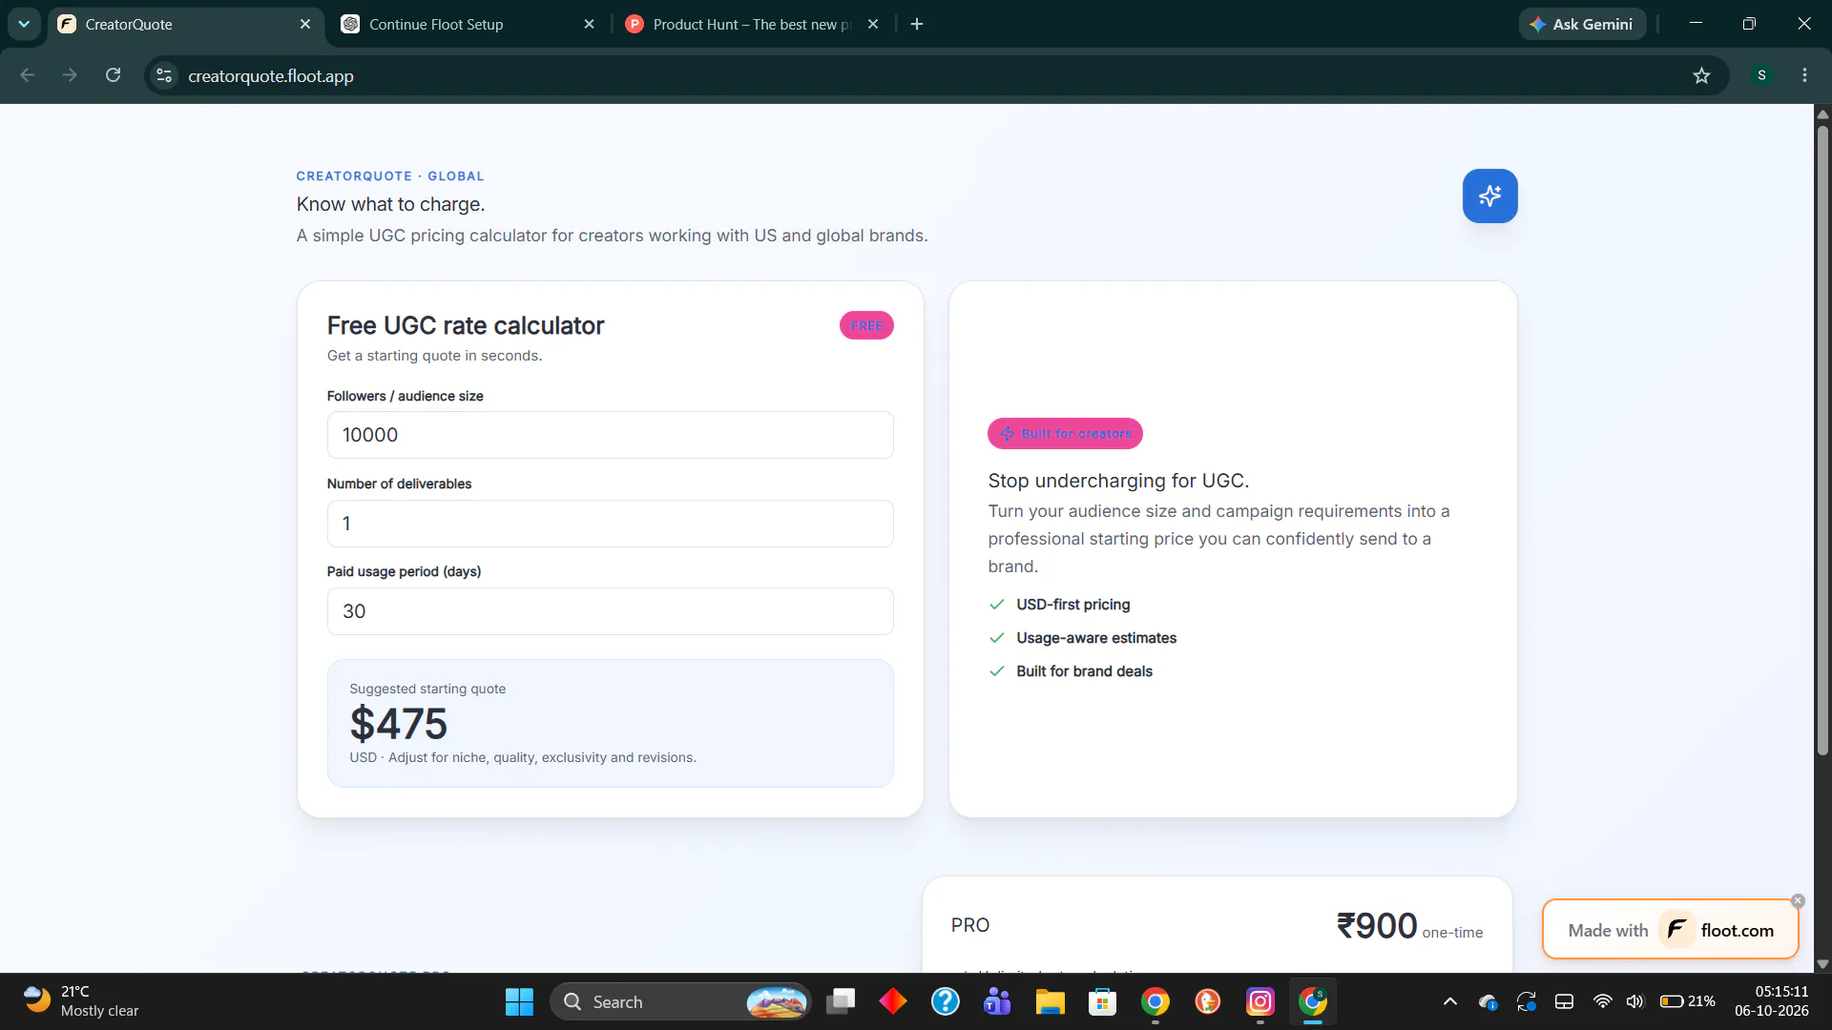This screenshot has width=1832, height=1030.
Task: Expand the tab search dropdown arrow
Action: pos(24,24)
